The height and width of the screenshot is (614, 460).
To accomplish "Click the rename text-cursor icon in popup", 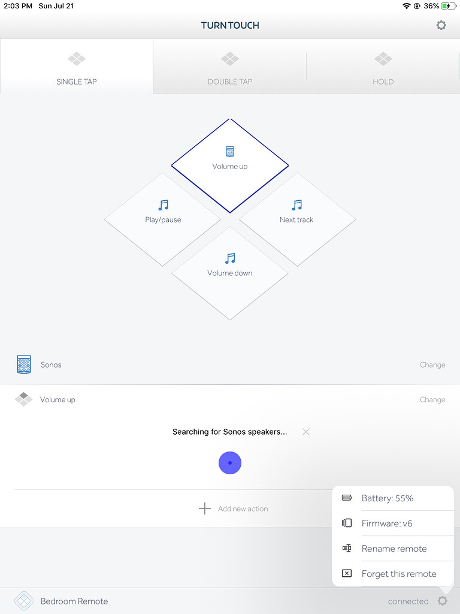I will click(x=347, y=548).
